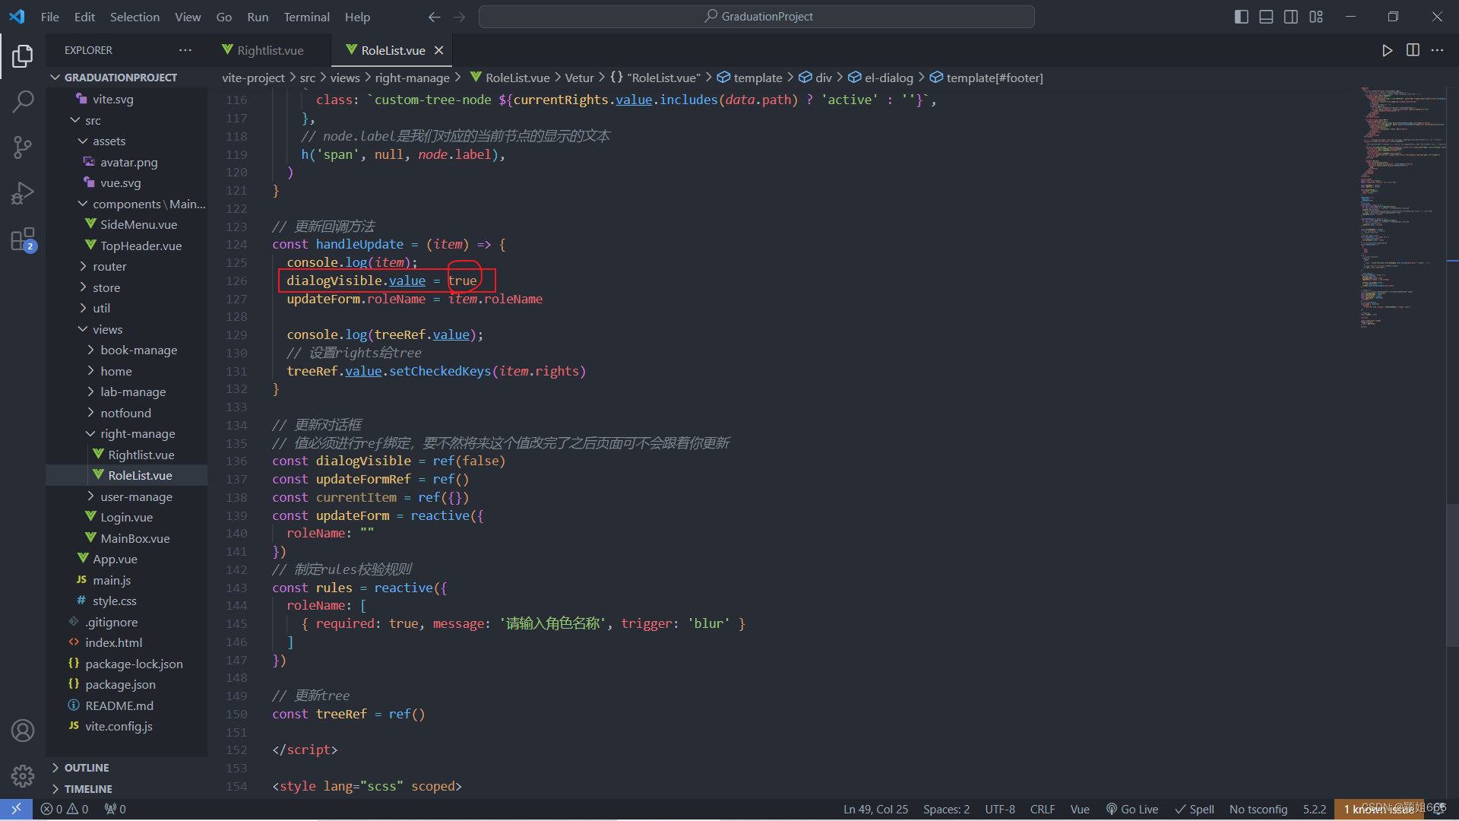This screenshot has width=1459, height=821.
Task: Toggle secondary side bar visibility
Action: tap(1291, 17)
